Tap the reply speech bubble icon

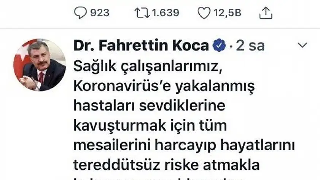[x=80, y=13]
